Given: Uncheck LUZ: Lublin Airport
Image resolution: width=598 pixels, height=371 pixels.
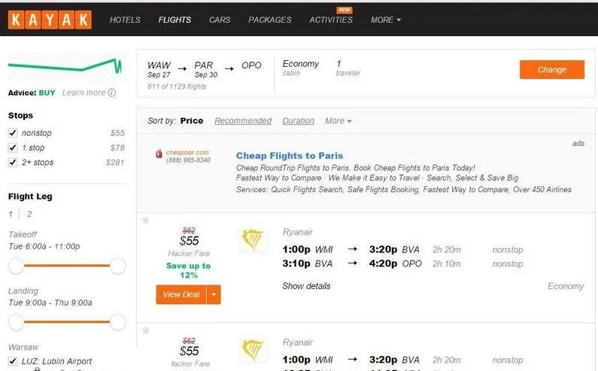Looking at the screenshot, I should [x=13, y=361].
